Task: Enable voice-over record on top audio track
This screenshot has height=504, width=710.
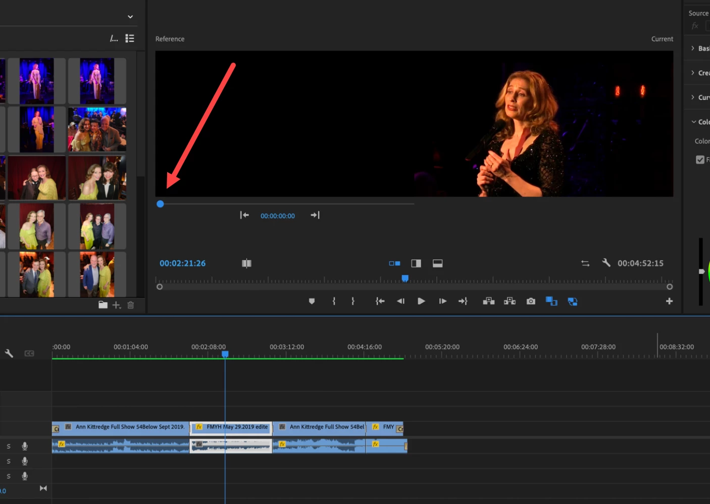Action: [25, 446]
